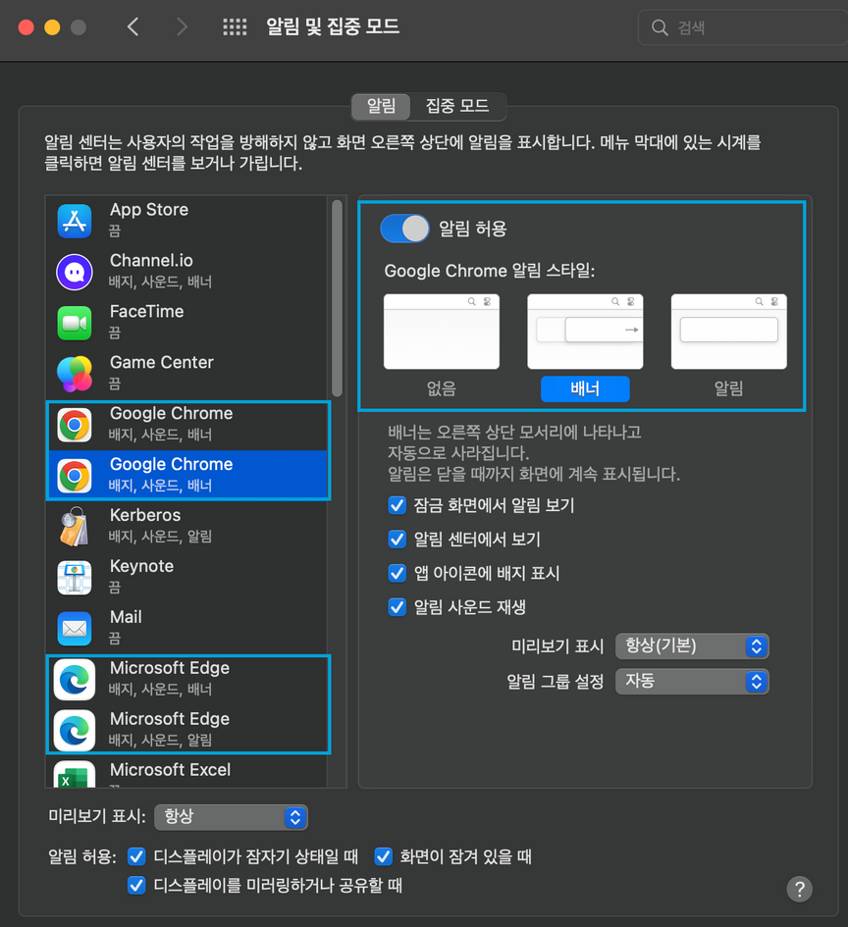
Task: Select the Game Center row name
Action: (x=161, y=362)
